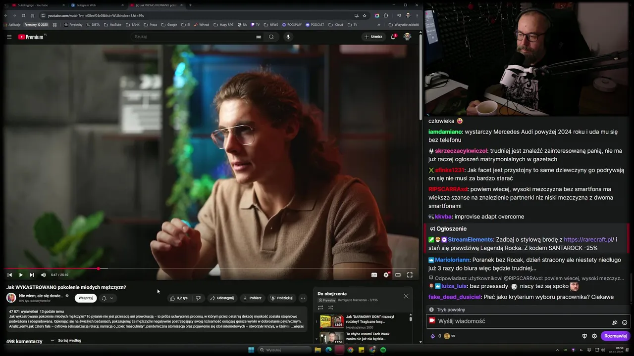The image size is (634, 356).
Task: Open the rarecraft.pl link in chat
Action: click(588, 240)
